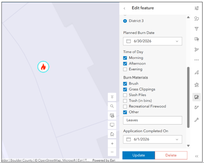Select the edit pencil-square sidebar icon
This screenshot has width=204, height=163.
point(196,97)
